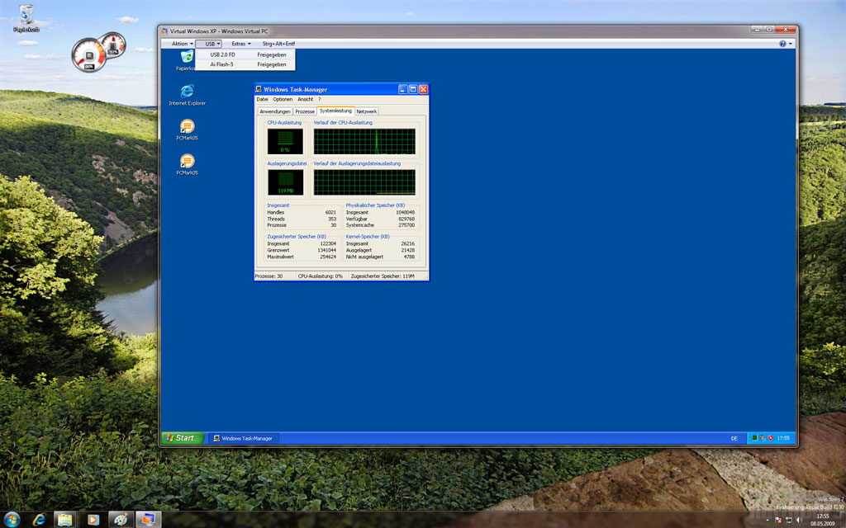Screen dimensions: 846x528
Task: Open Windows Explorer folder icon in taskbar
Action: tap(64, 520)
